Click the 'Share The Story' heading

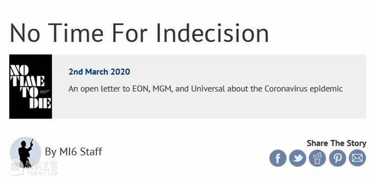pyautogui.click(x=336, y=143)
